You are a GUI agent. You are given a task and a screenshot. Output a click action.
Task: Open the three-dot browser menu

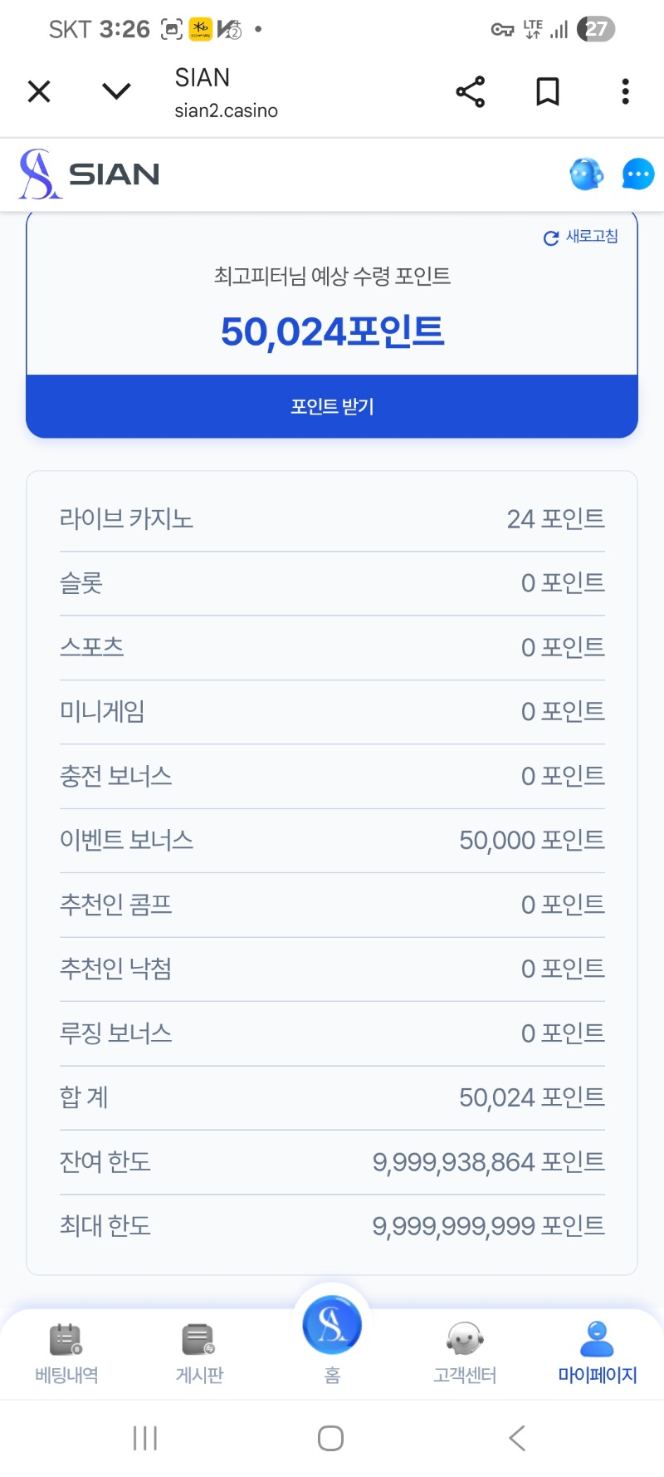tap(625, 91)
